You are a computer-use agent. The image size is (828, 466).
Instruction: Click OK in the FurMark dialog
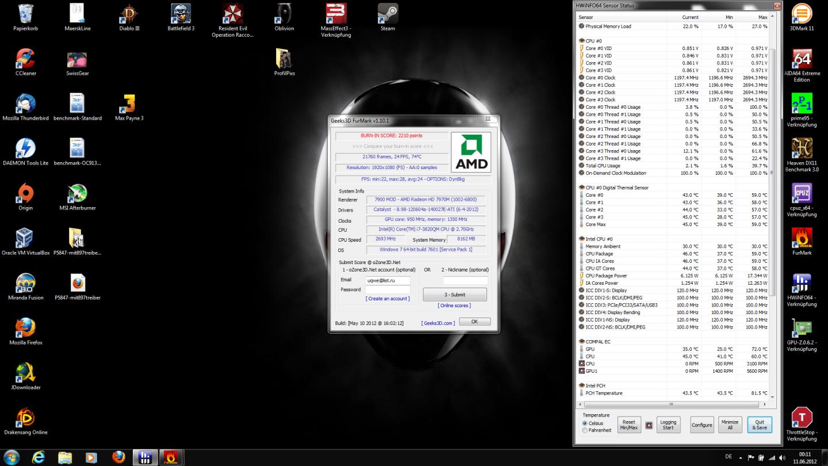474,322
